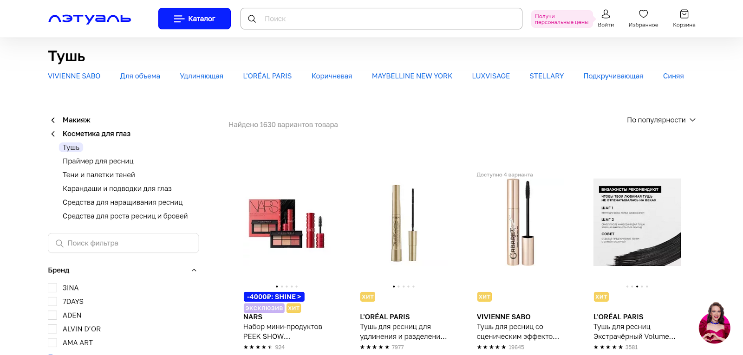Click ХИТ badge on VIVIENNE SABO mascara
This screenshot has height=355, width=743.
[484, 297]
